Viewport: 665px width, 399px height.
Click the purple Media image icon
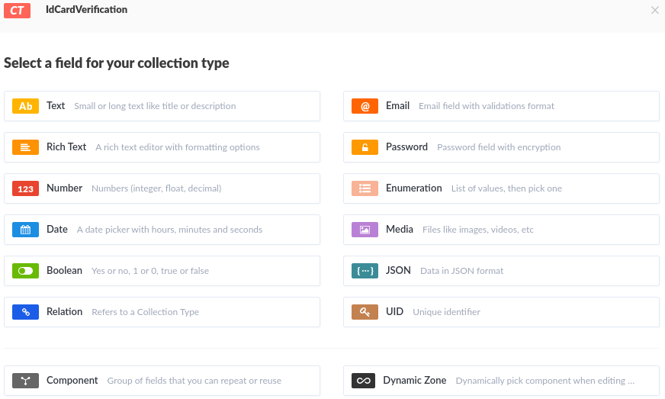click(365, 230)
